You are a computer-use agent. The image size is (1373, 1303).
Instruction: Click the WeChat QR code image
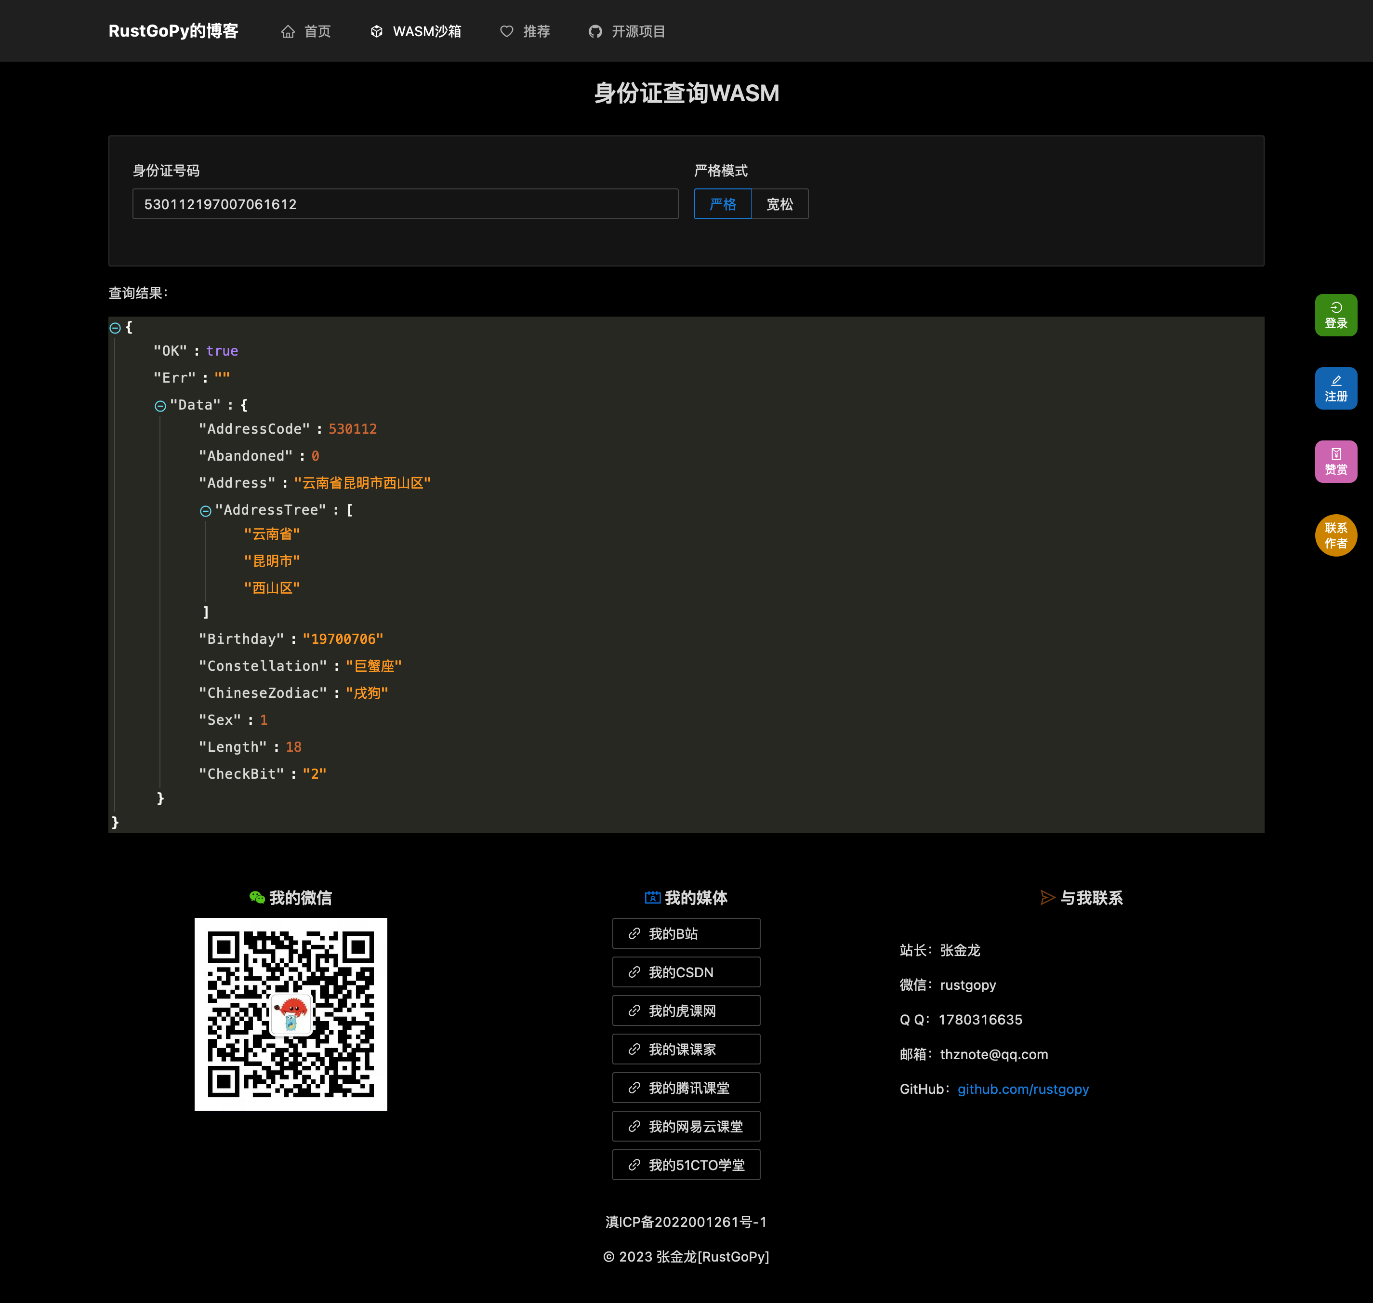(290, 1014)
